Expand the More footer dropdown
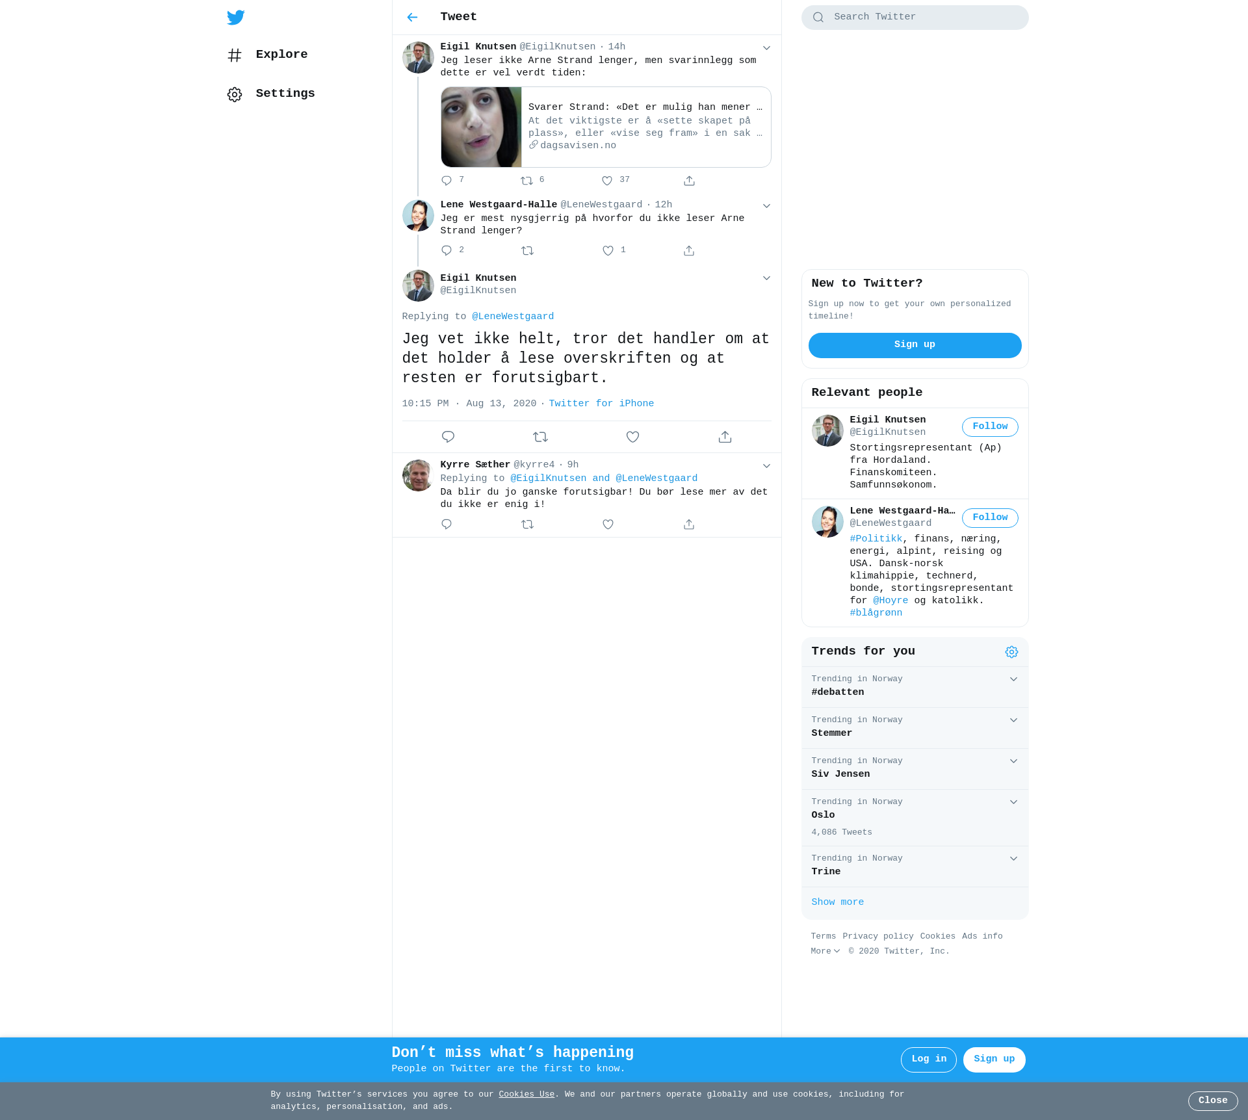The width and height of the screenshot is (1248, 1120). tap(825, 951)
